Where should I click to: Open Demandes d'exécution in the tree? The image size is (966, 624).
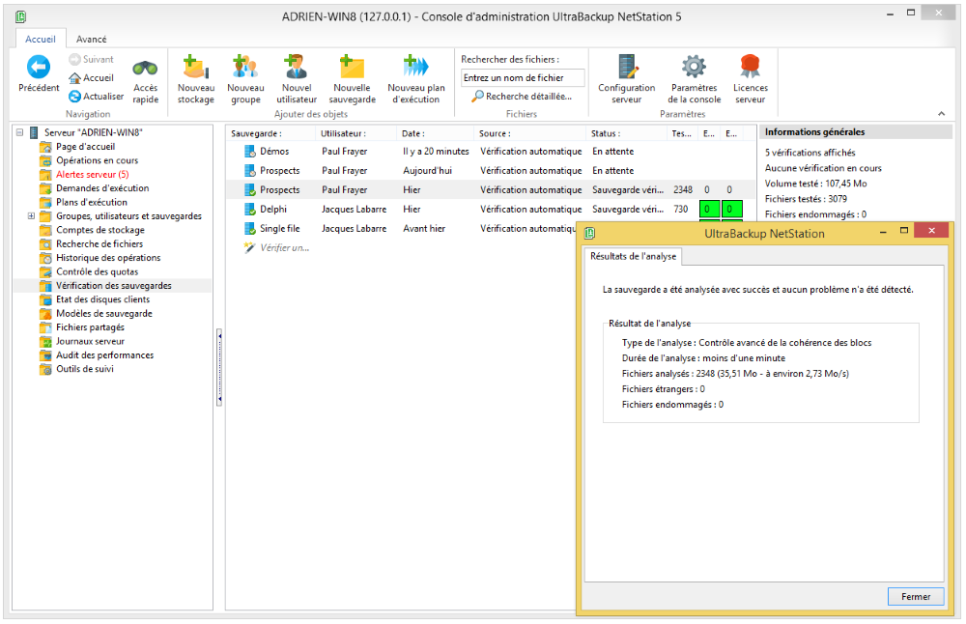tap(102, 188)
